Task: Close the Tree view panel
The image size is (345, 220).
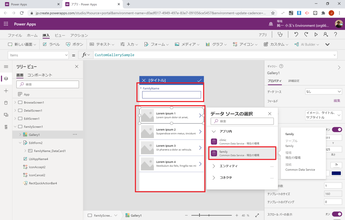Action: 76,66
